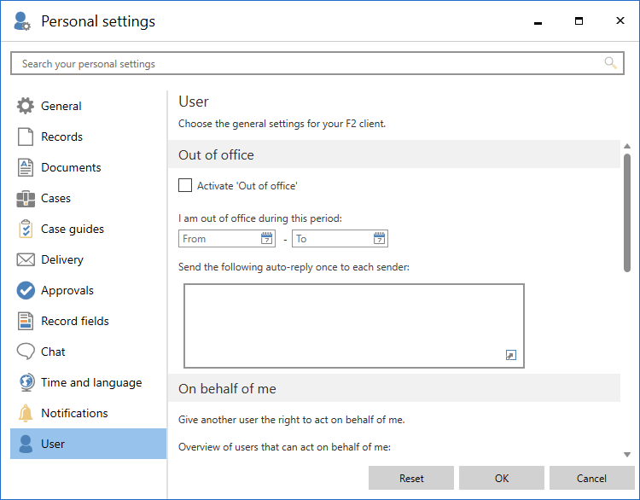Image resolution: width=640 pixels, height=500 pixels.
Task: Confirm settings with the OK button
Action: coord(502,478)
